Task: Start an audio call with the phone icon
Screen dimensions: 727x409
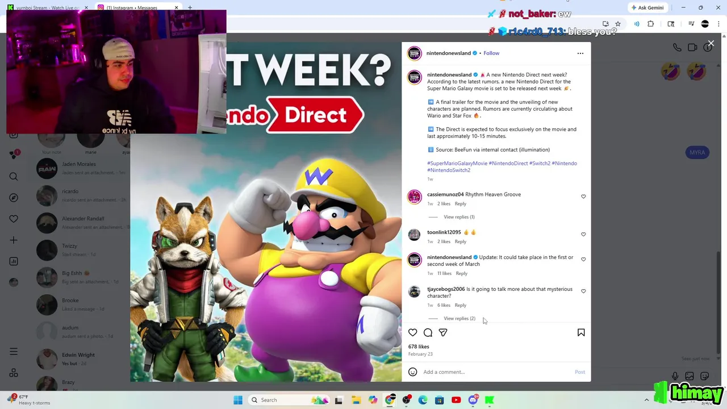Action: [x=677, y=48]
